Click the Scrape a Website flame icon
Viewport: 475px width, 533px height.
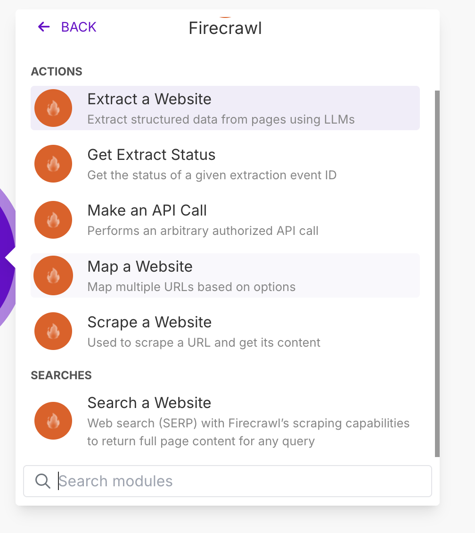pyautogui.click(x=53, y=331)
